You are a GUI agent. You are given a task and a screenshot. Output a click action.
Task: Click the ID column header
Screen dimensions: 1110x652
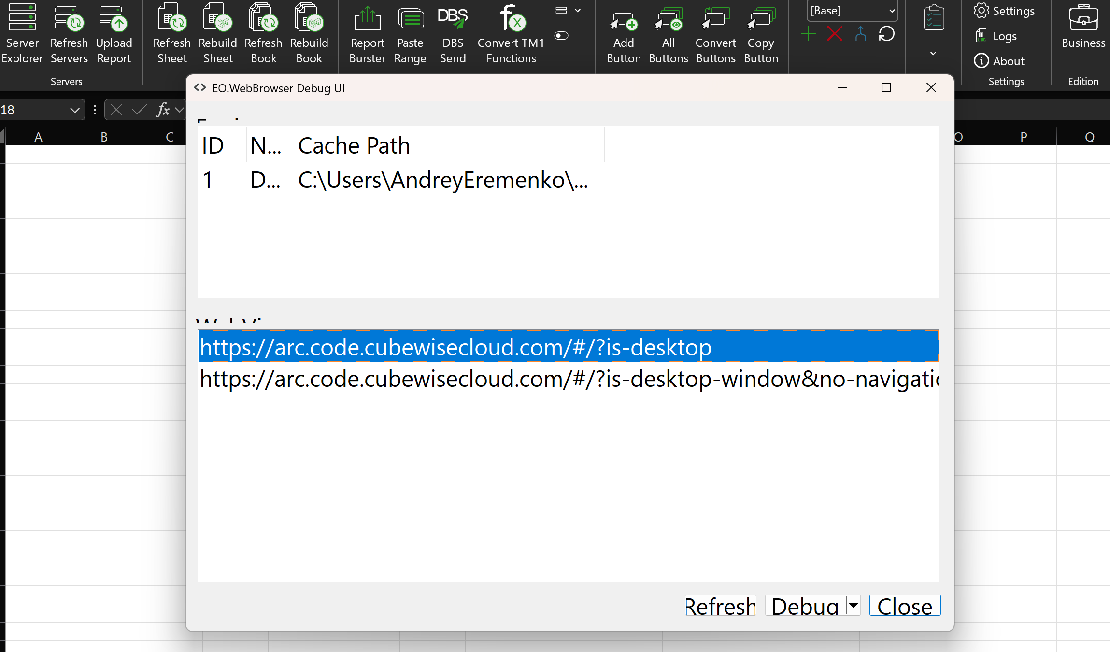[222, 145]
